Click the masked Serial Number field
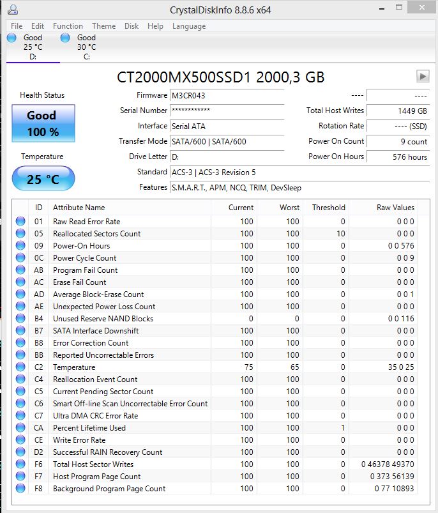Screen dimensions: 438x513 (x=227, y=111)
